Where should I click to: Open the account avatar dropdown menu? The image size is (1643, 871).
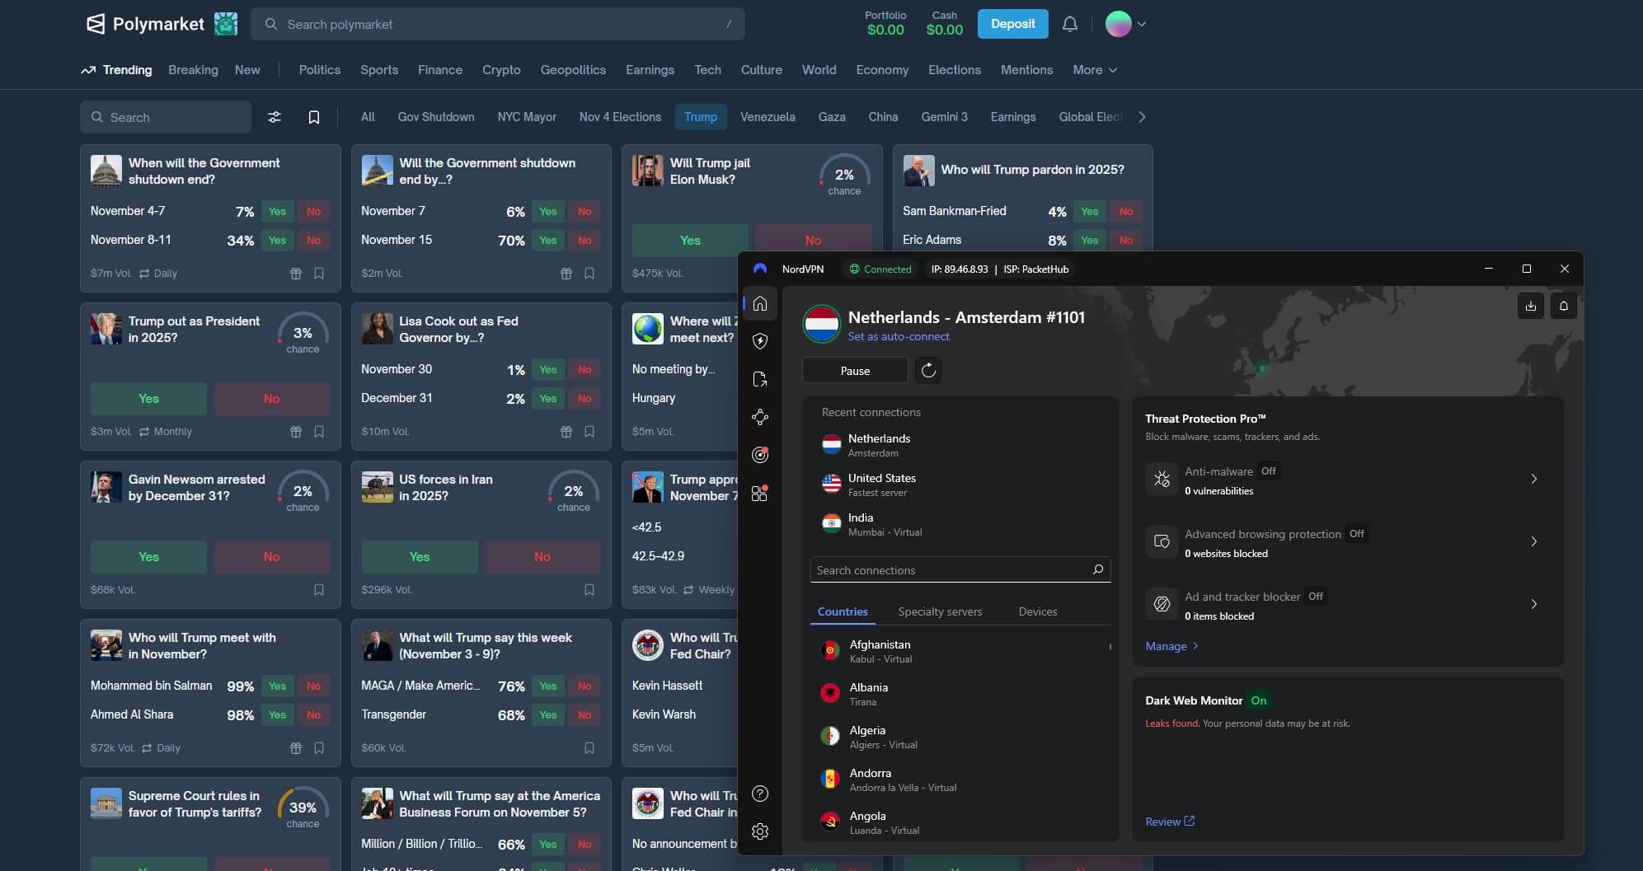pos(1124,24)
